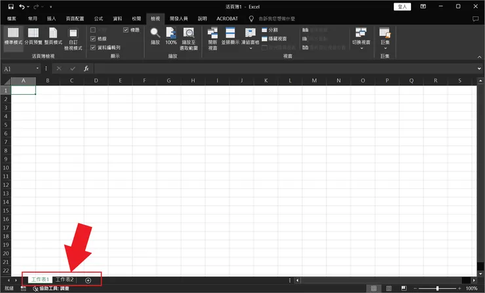Open the 檔案 File tab
Viewport: 485px width, 293px height.
click(12, 19)
